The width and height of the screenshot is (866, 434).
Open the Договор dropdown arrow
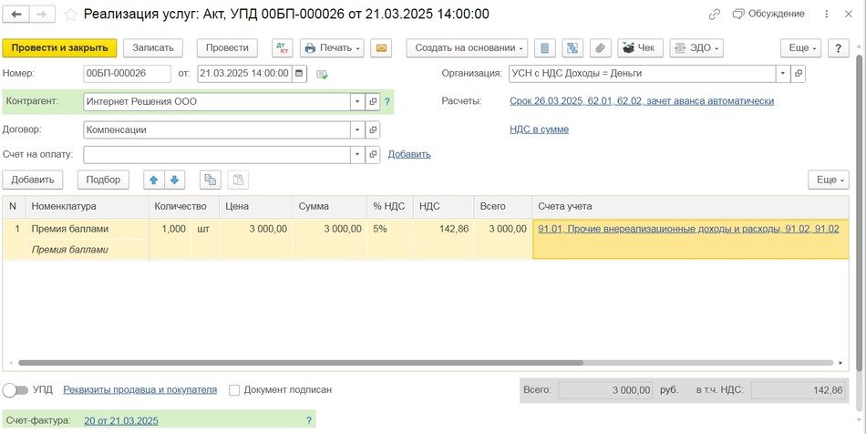click(x=356, y=129)
